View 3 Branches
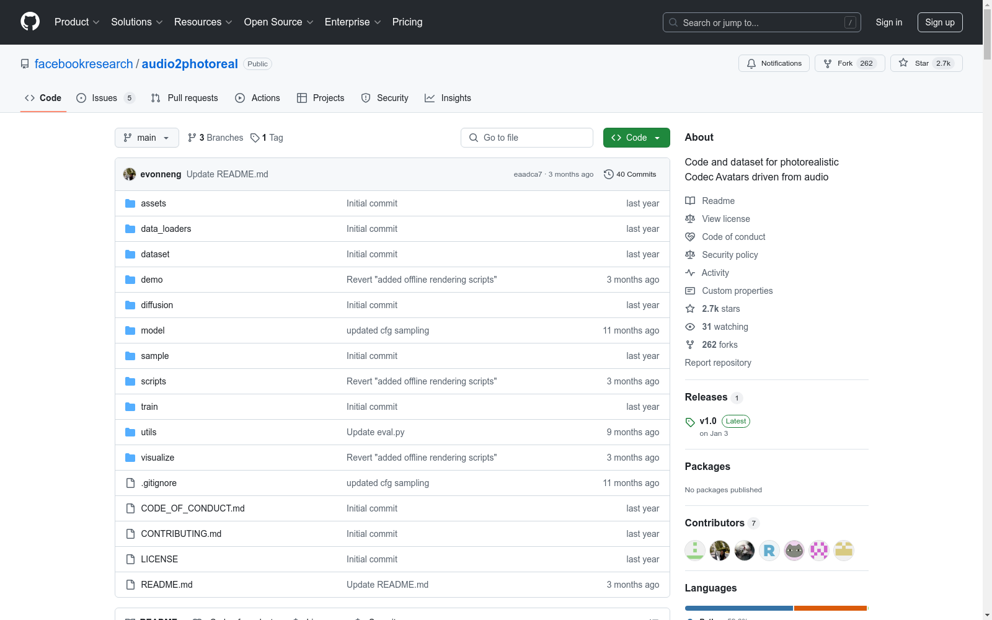The height and width of the screenshot is (620, 992). tap(215, 138)
